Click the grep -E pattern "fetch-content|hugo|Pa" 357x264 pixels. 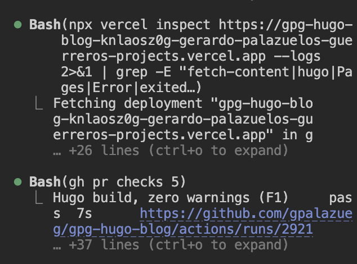coord(266,72)
